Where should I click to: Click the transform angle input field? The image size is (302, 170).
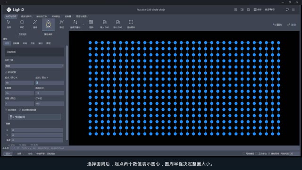pos(37,140)
